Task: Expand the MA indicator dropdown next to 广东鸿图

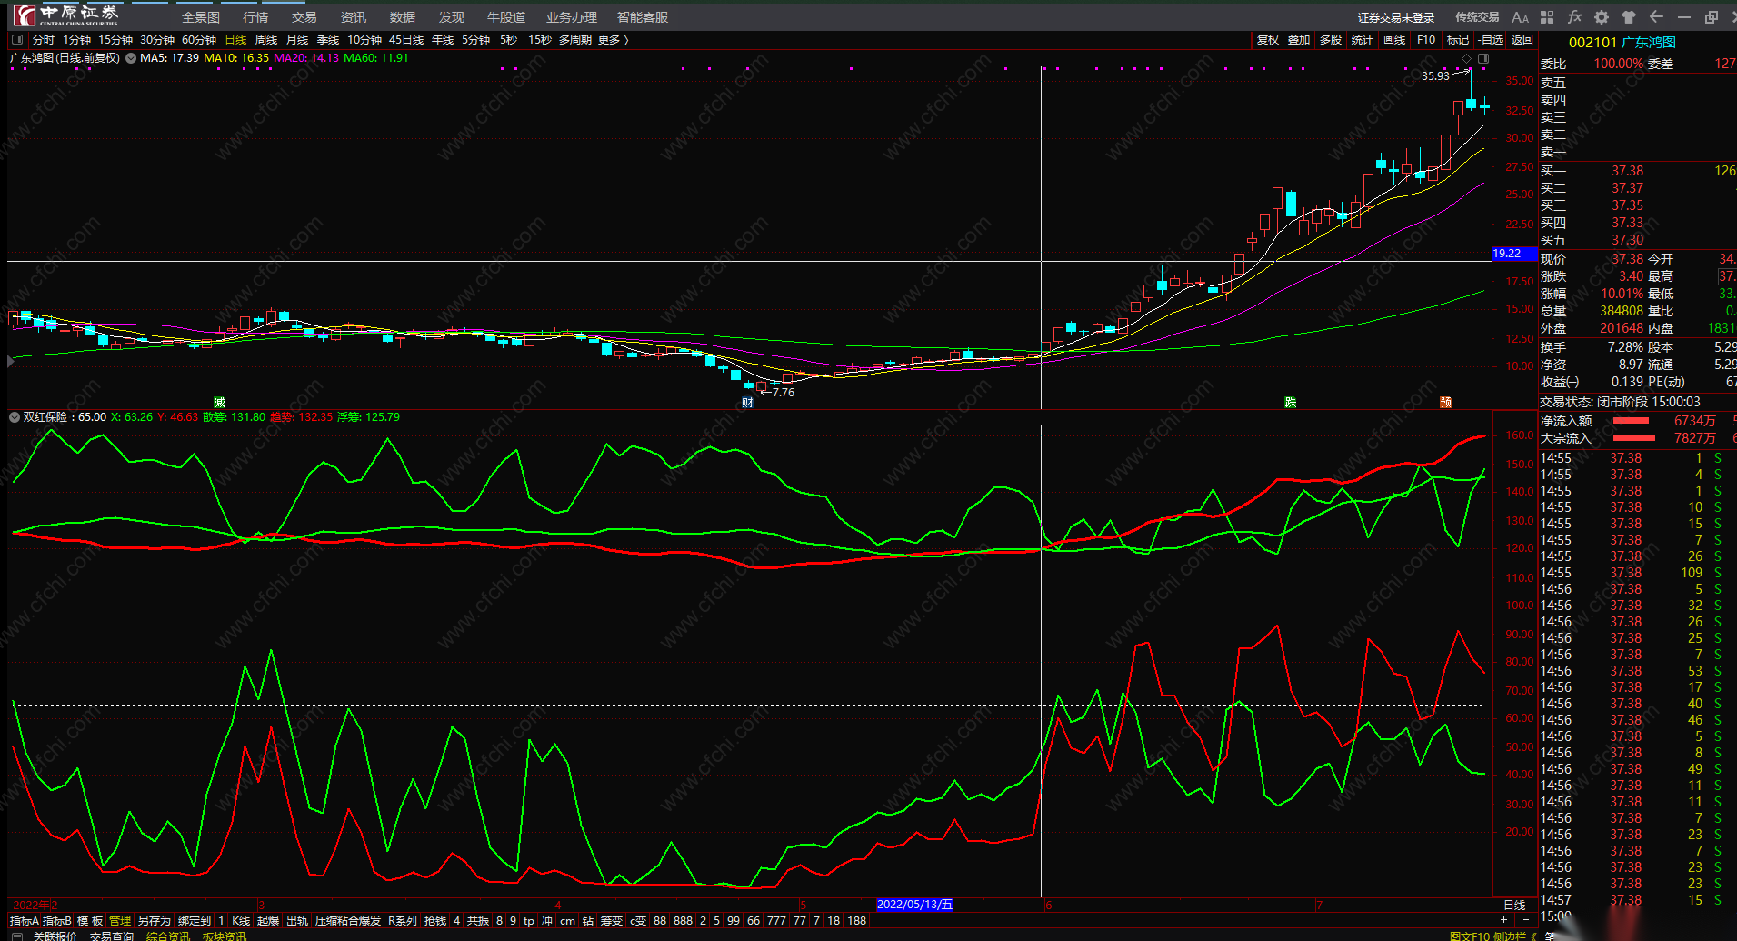Action: (x=131, y=58)
